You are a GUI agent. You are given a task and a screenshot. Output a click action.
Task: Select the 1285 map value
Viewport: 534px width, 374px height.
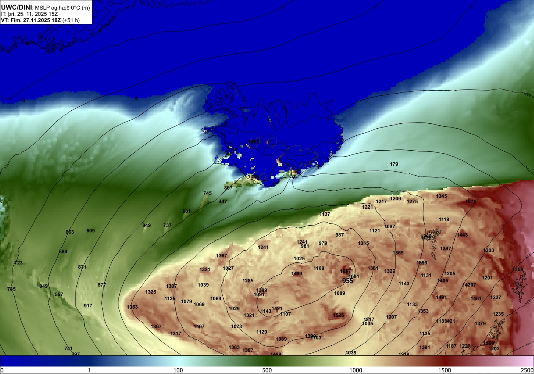[x=248, y=281]
